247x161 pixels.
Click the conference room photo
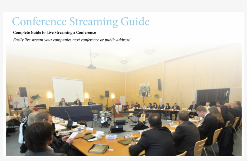tap(124, 100)
